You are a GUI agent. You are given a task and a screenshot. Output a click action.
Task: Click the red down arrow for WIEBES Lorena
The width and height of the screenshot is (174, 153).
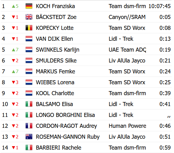pos(13,82)
